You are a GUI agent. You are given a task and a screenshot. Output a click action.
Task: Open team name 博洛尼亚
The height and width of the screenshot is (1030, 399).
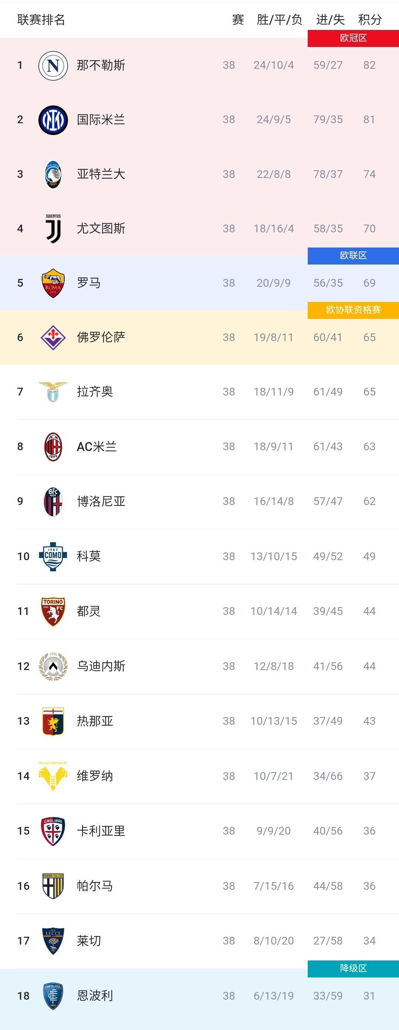pyautogui.click(x=101, y=501)
